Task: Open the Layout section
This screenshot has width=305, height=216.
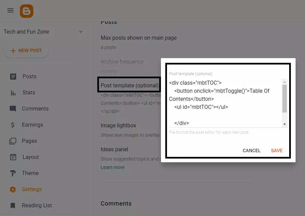Action: 31,157
